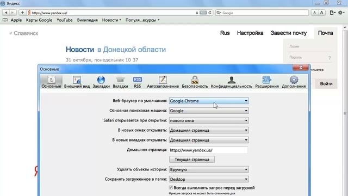Open the Википедия bookmark
This screenshot has width=348, height=196.
(x=88, y=20)
